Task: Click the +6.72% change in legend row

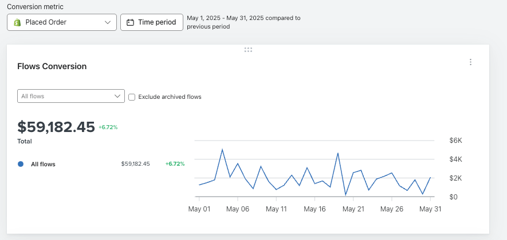Action: pyautogui.click(x=175, y=164)
